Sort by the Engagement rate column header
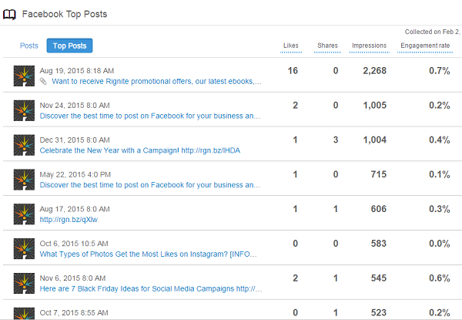The image size is (462, 320). (425, 45)
